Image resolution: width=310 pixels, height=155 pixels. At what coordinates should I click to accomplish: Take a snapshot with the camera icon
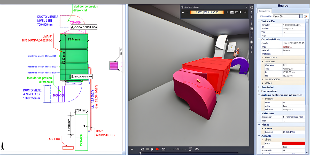point(164,149)
